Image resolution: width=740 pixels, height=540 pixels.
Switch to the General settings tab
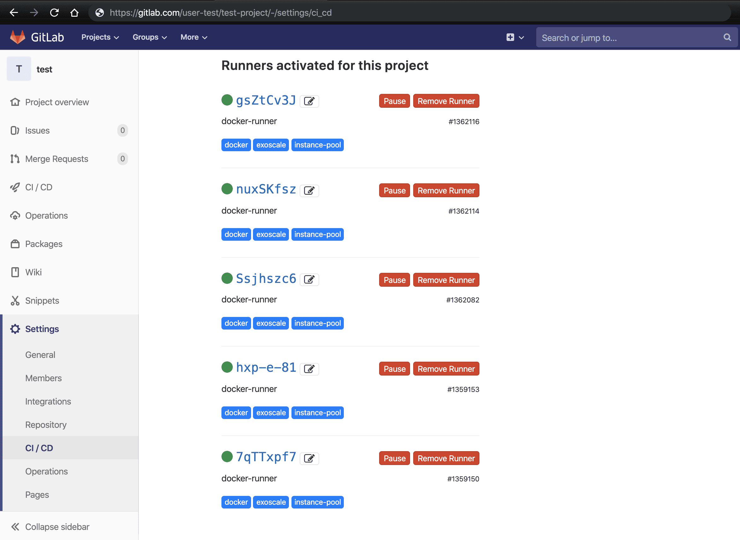40,355
